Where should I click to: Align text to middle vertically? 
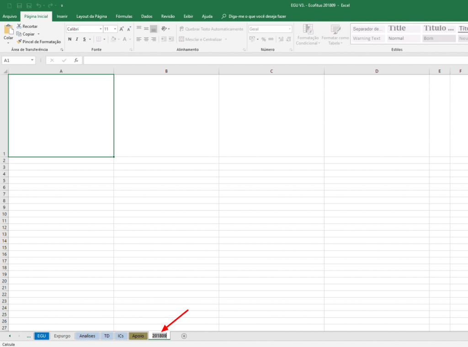146,29
